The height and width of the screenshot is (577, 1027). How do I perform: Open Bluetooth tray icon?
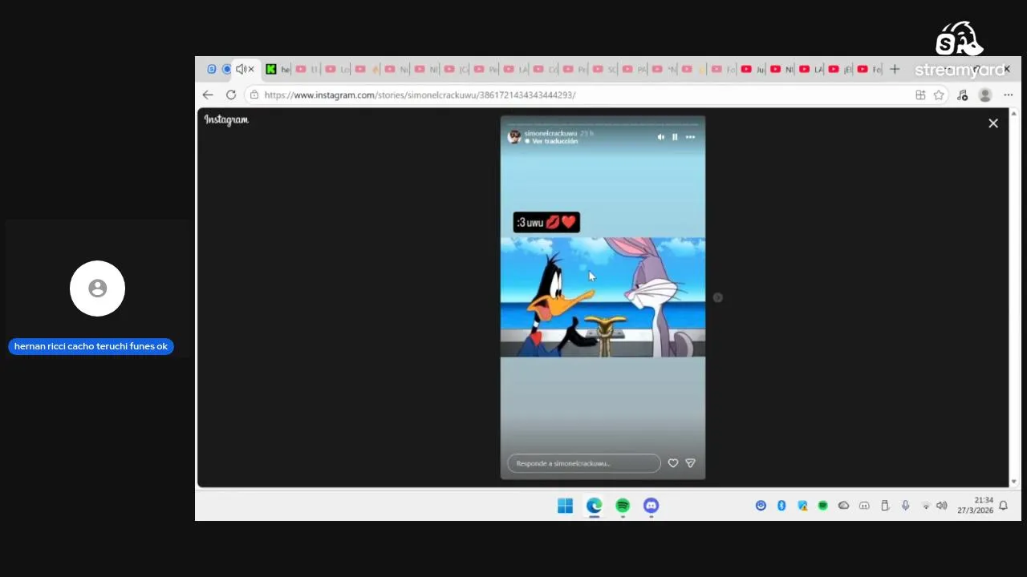point(781,506)
